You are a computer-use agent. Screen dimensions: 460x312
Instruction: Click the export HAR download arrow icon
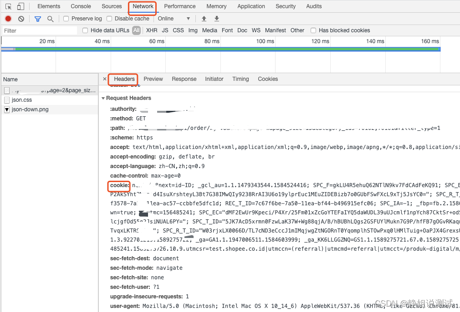(x=217, y=19)
